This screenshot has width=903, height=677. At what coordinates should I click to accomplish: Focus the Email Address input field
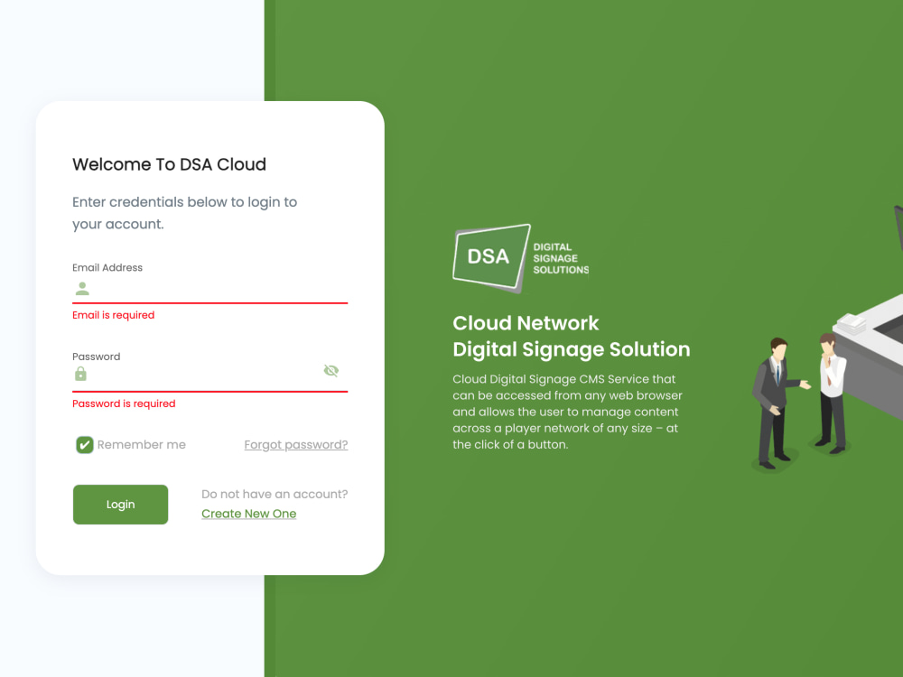(x=209, y=289)
